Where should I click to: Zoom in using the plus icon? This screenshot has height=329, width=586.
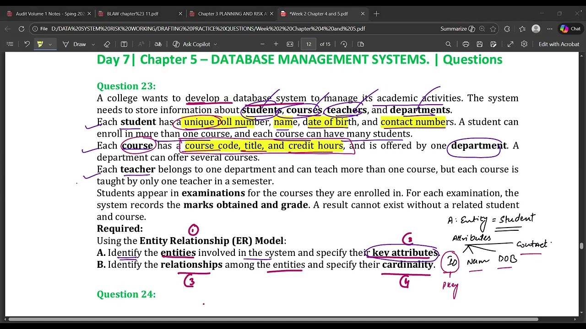click(x=276, y=44)
